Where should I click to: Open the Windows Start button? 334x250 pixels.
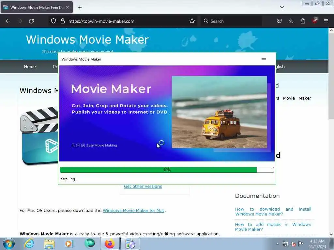pos(9,243)
